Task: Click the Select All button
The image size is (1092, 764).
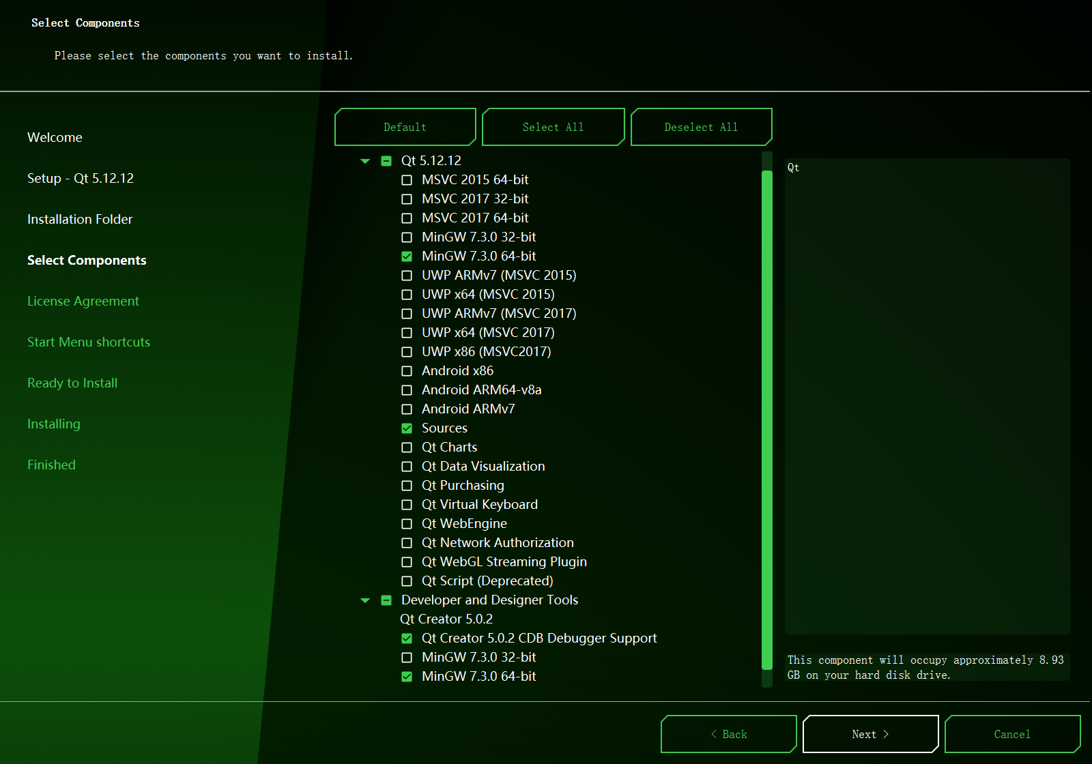Action: (553, 127)
